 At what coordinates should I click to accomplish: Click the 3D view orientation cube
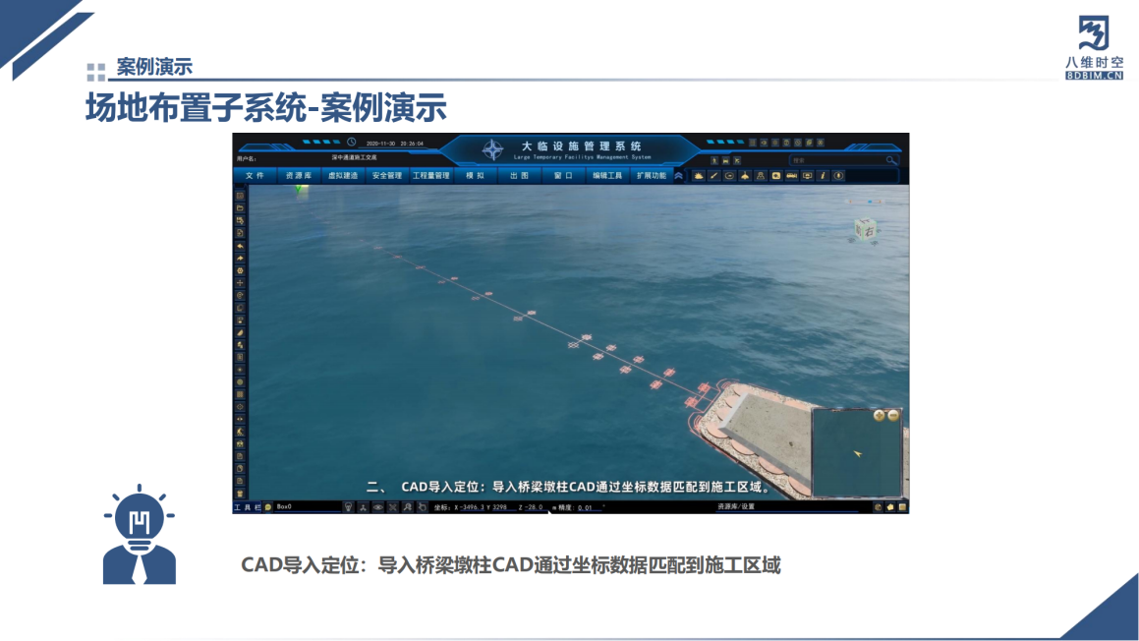click(866, 228)
